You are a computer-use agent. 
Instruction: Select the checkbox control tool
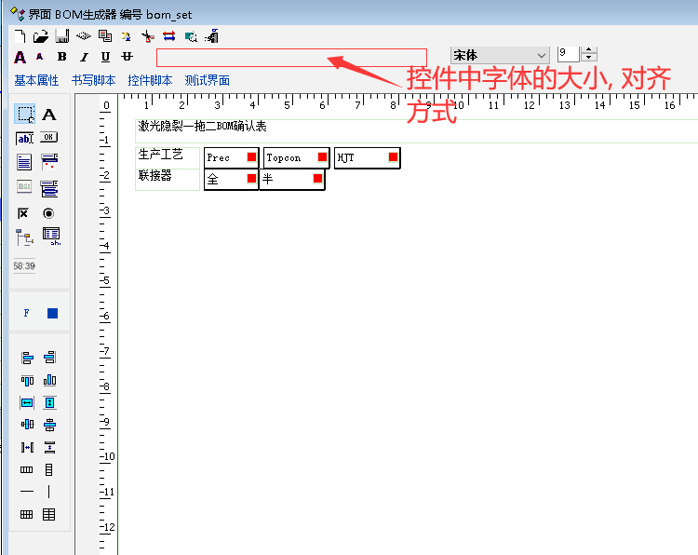pyautogui.click(x=25, y=212)
